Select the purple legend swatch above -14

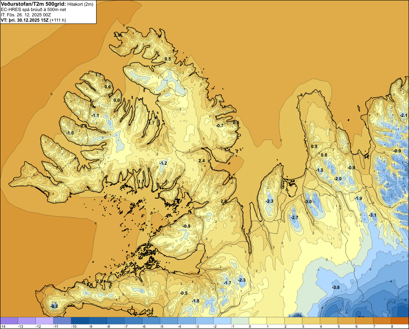pyautogui.click(x=9, y=321)
